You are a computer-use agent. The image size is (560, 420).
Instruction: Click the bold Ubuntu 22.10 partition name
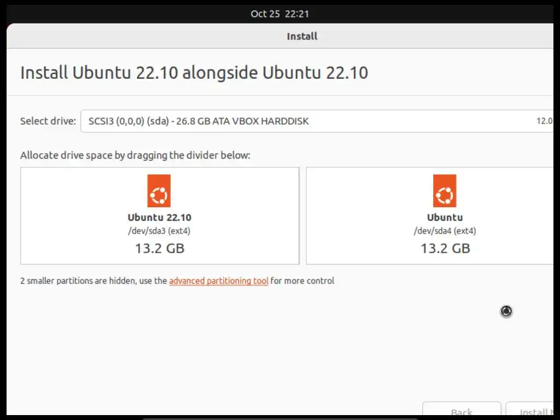(x=159, y=217)
